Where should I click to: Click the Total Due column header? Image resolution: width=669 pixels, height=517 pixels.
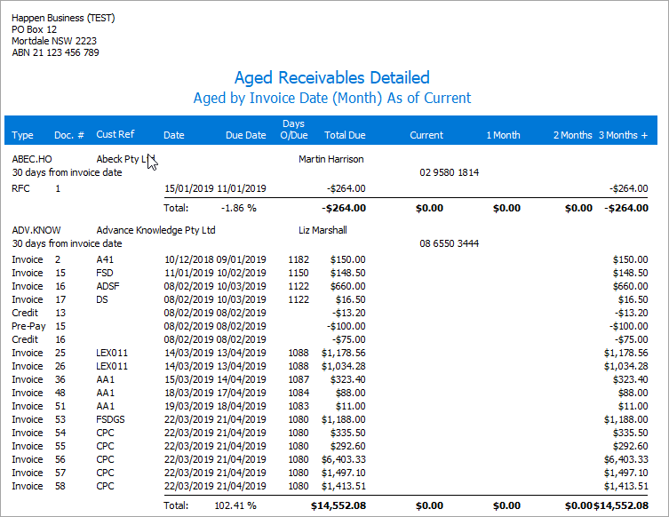point(345,135)
